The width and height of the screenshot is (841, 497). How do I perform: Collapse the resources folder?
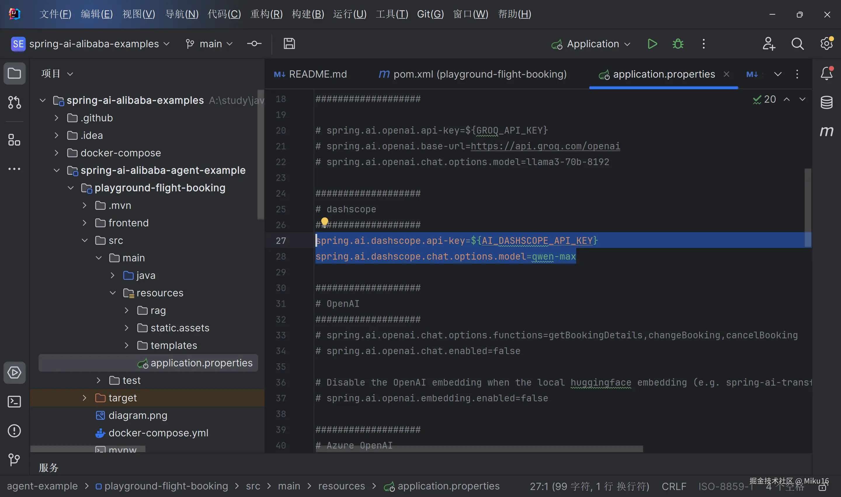113,293
